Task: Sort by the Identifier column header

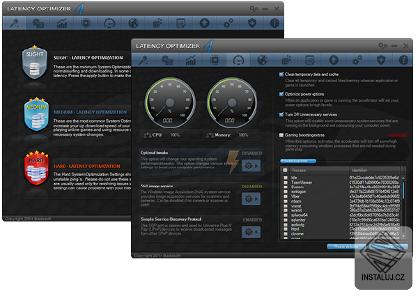Action: pyautogui.click(x=375, y=170)
